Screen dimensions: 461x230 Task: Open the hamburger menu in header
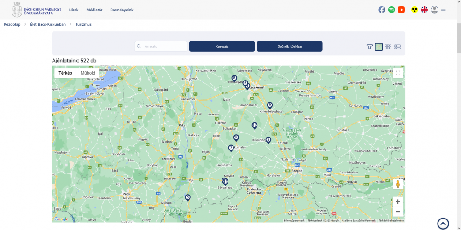coord(443,10)
